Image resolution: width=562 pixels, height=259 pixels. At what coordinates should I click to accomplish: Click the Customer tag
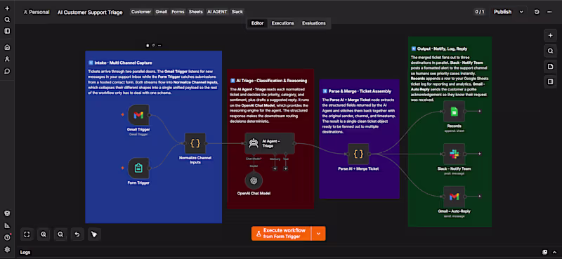pyautogui.click(x=141, y=12)
